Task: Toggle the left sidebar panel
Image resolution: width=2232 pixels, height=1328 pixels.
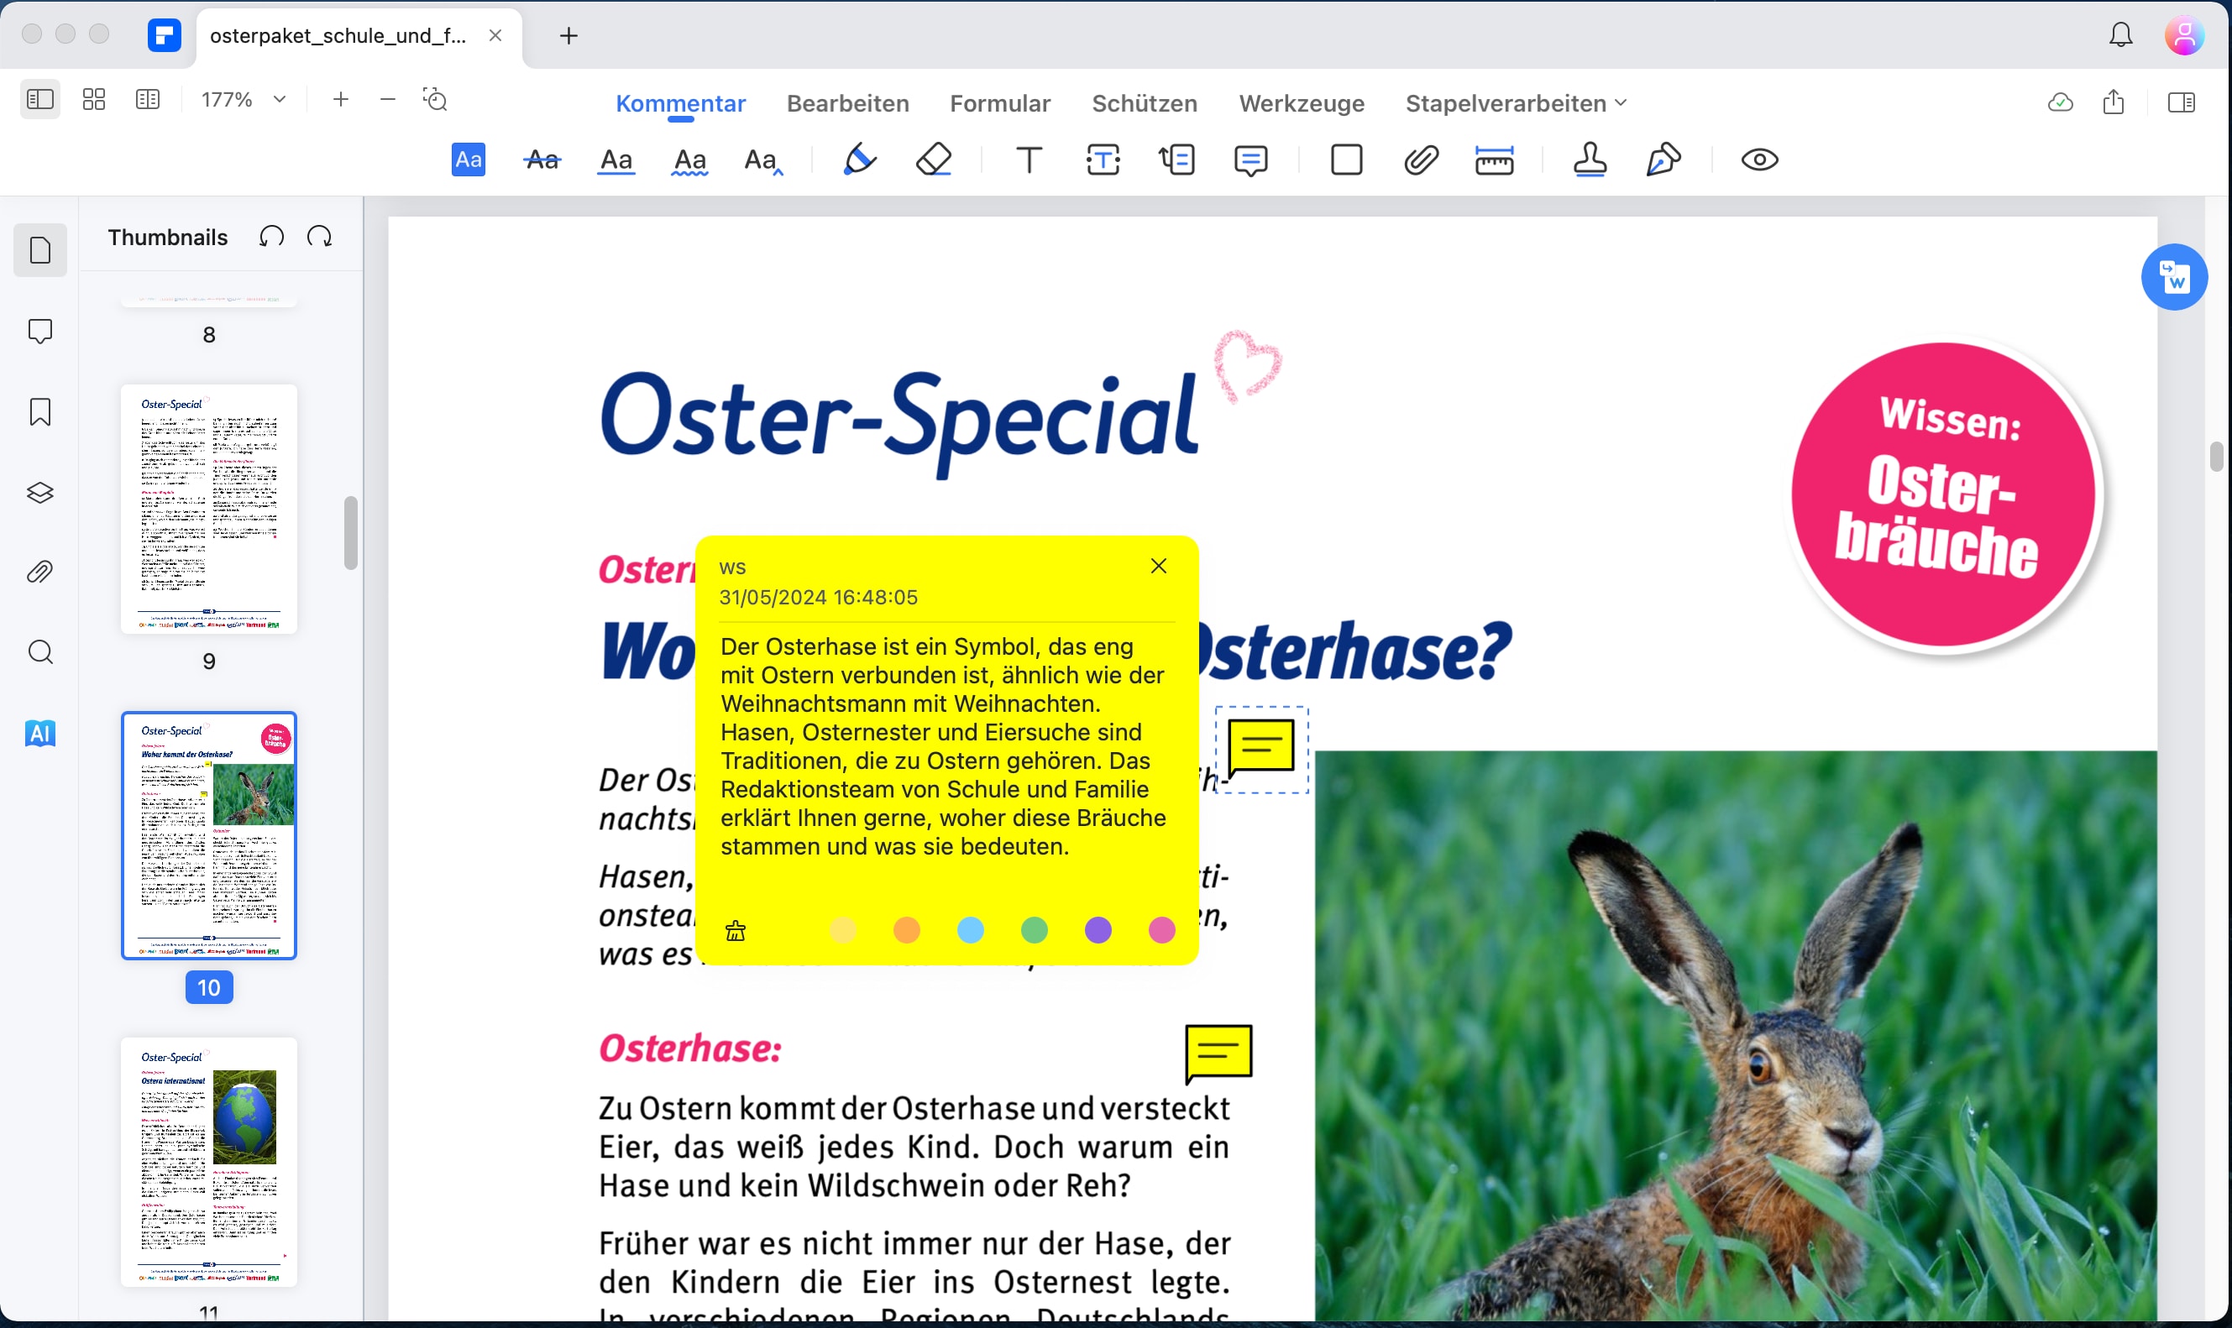Action: point(40,99)
